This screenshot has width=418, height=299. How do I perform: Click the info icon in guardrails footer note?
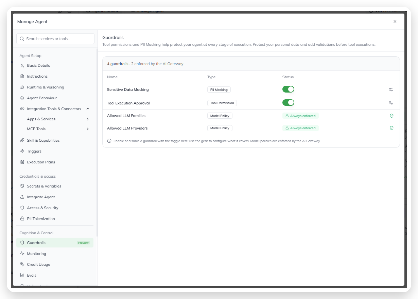[x=109, y=141]
